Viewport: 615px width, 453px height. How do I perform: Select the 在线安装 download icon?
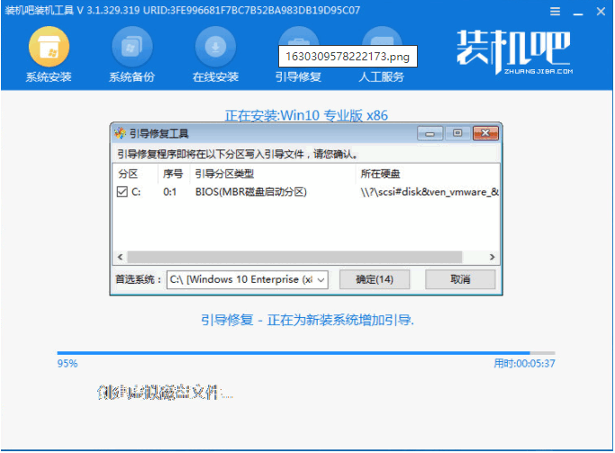tap(215, 47)
